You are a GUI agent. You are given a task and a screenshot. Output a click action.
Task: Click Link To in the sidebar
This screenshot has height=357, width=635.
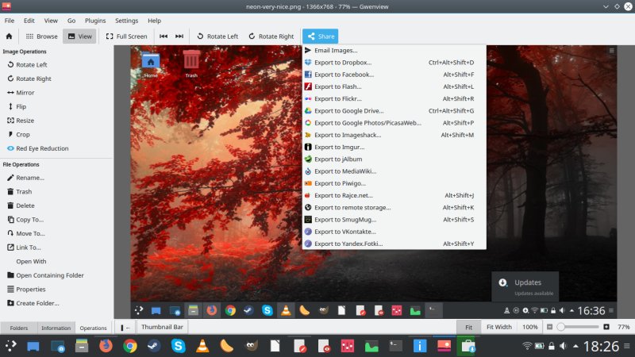click(x=24, y=248)
